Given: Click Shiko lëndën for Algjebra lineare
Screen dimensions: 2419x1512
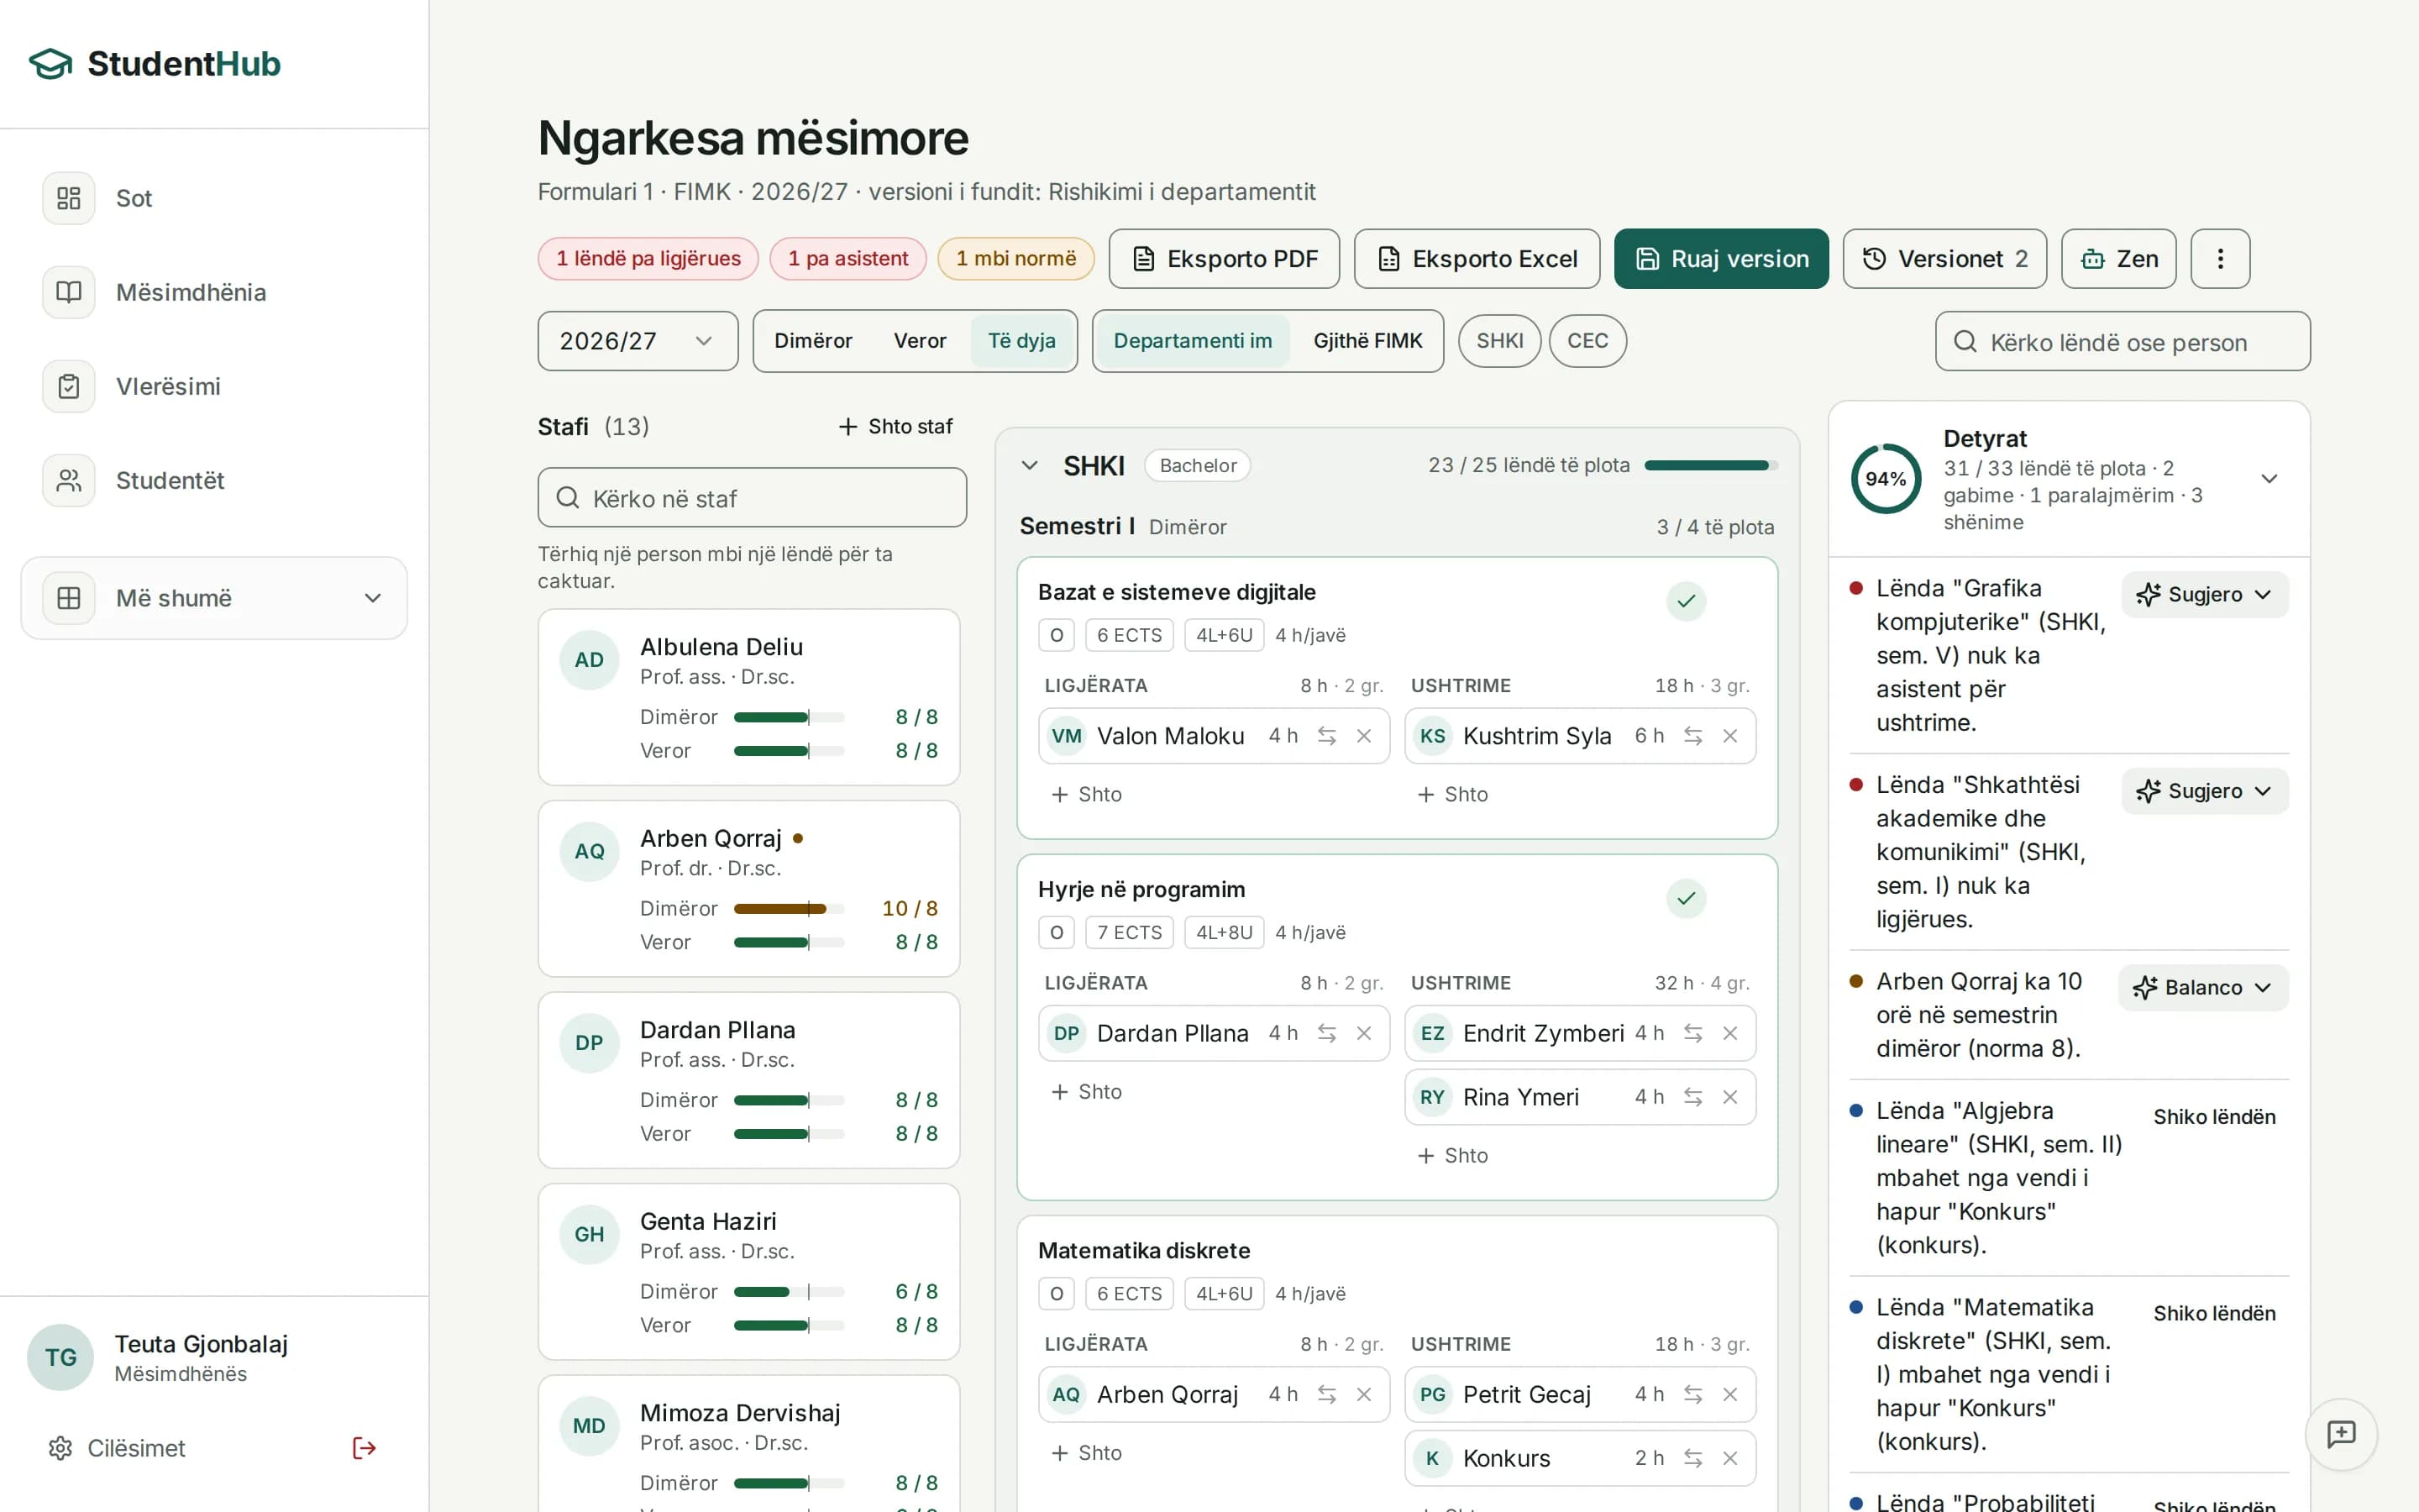Looking at the screenshot, I should tap(2214, 1117).
